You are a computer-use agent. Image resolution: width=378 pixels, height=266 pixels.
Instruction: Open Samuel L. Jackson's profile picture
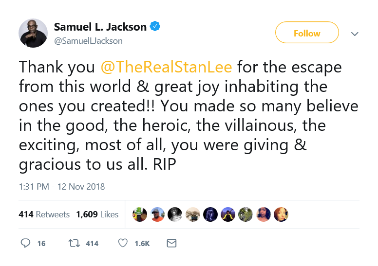[33, 33]
